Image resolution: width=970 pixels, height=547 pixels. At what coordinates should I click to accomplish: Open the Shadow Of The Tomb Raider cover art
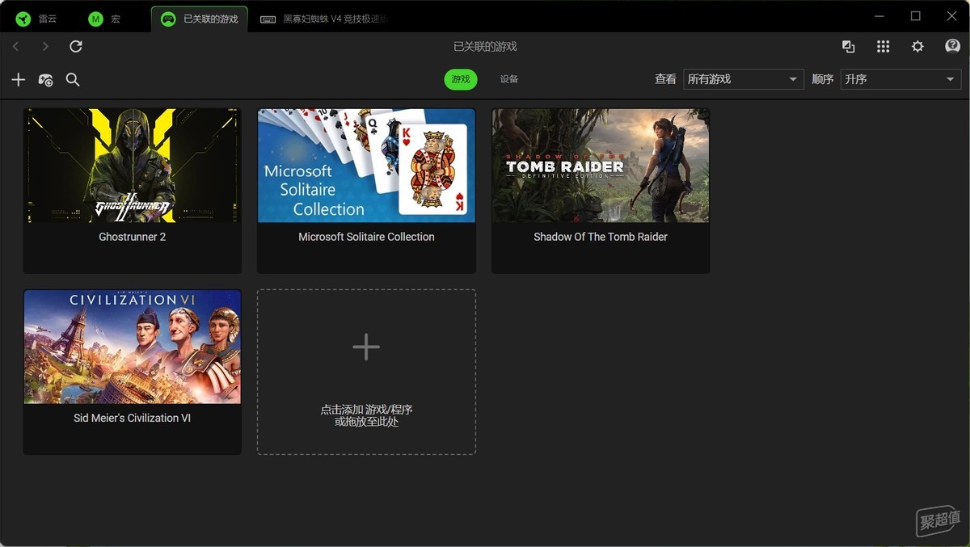coord(601,166)
